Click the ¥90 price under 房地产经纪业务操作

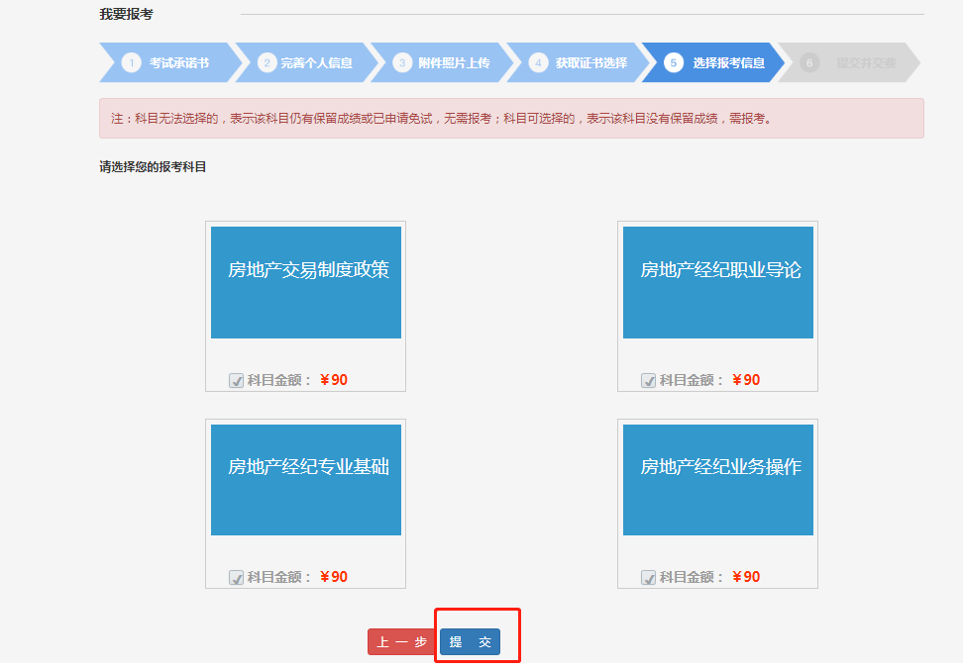point(745,577)
